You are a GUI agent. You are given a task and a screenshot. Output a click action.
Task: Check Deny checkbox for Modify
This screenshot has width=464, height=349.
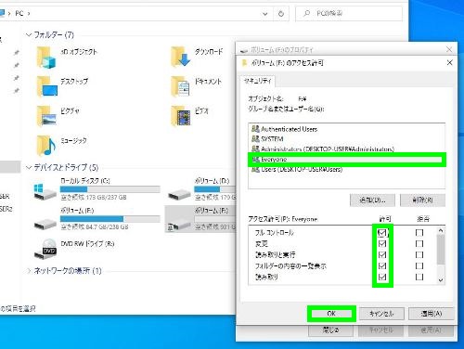(419, 243)
